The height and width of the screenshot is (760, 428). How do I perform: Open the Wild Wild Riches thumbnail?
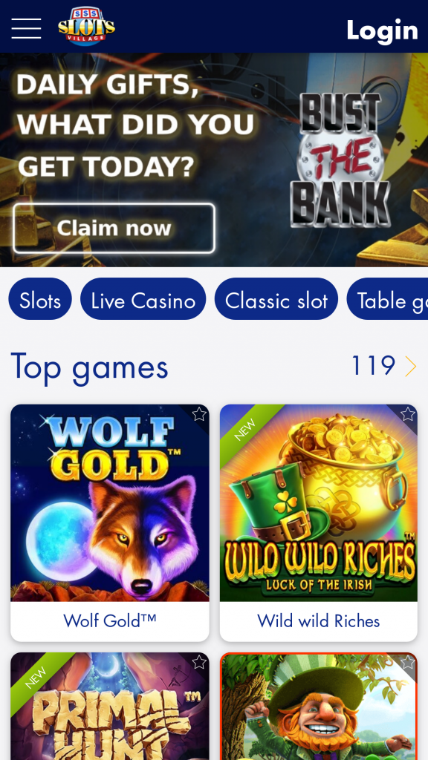(x=318, y=503)
